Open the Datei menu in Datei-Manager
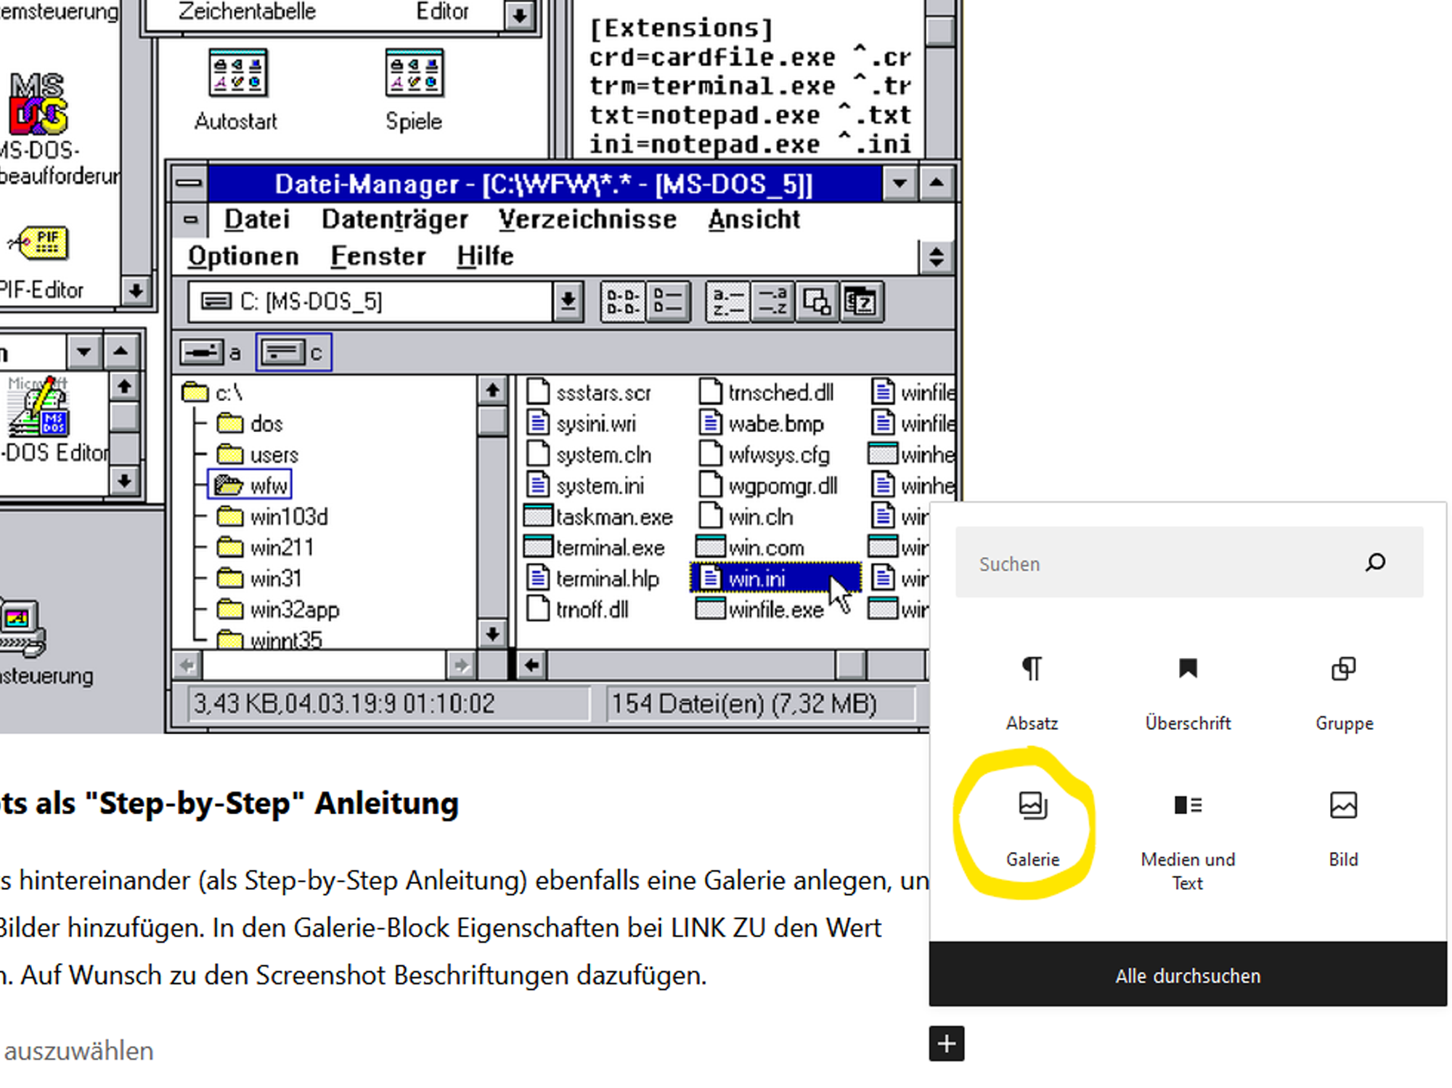 coord(257,219)
